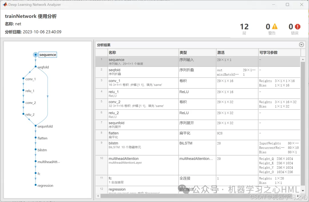
Task: Select the sequence row in table
Action: (x=198, y=62)
